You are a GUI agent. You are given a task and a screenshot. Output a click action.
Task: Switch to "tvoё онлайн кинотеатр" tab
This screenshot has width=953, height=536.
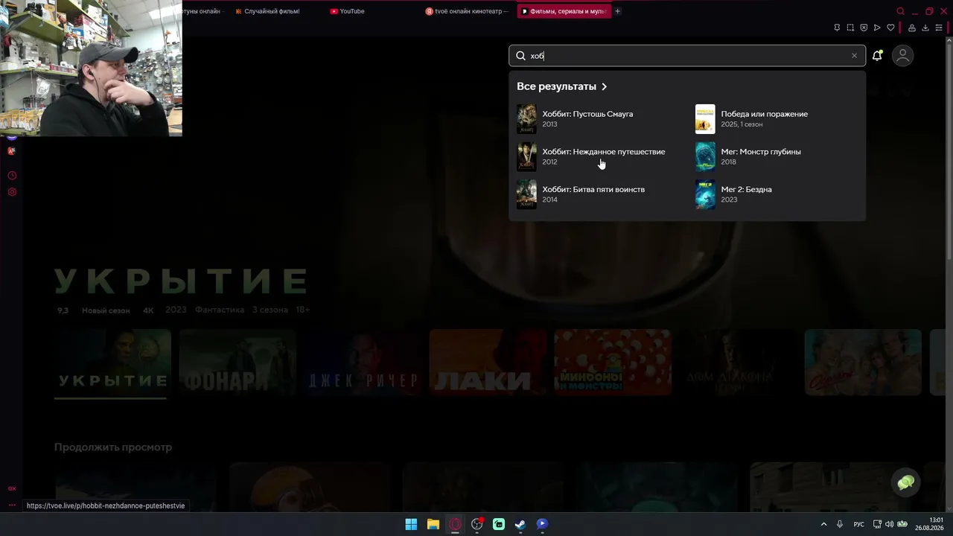click(x=467, y=11)
